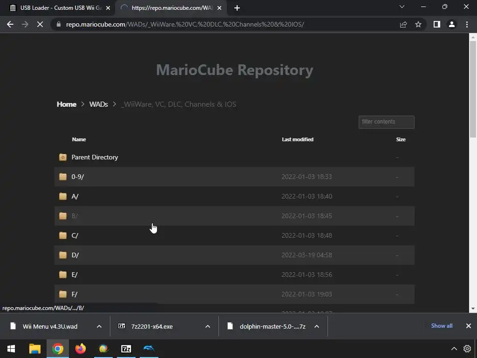Screen dimensions: 477x358
Task: Go back to the previous page
Action: [10, 24]
